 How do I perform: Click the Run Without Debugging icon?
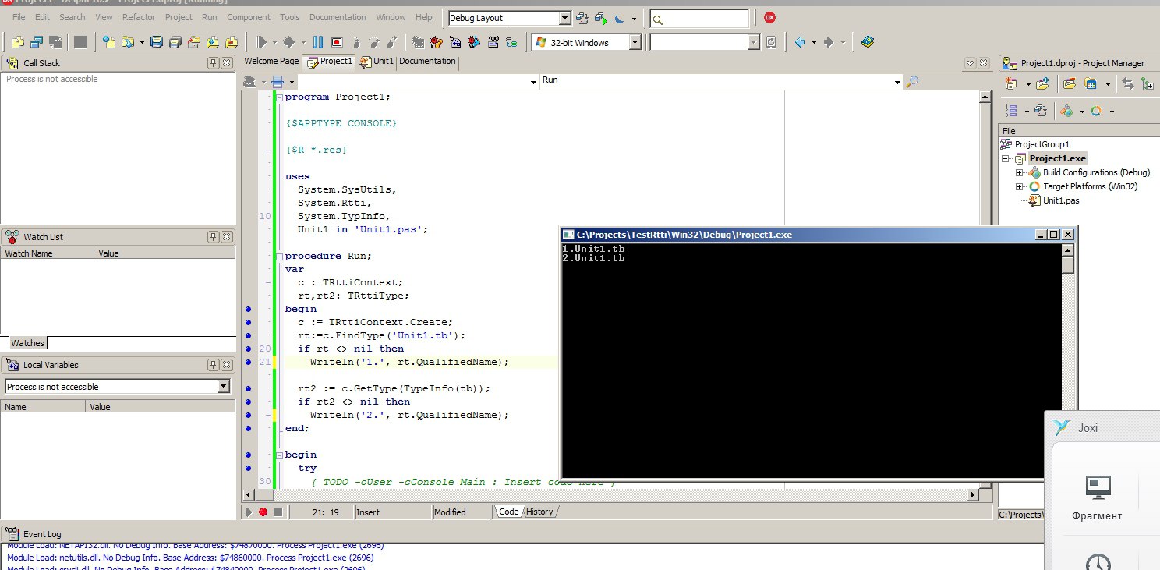coord(288,42)
